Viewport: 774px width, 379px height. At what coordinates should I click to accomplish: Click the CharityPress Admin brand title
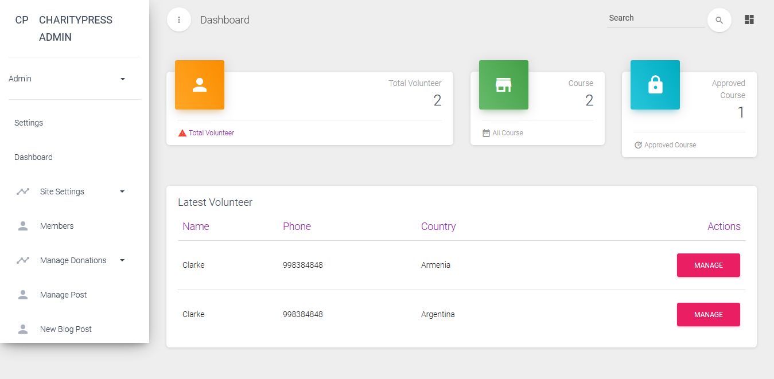(x=75, y=29)
